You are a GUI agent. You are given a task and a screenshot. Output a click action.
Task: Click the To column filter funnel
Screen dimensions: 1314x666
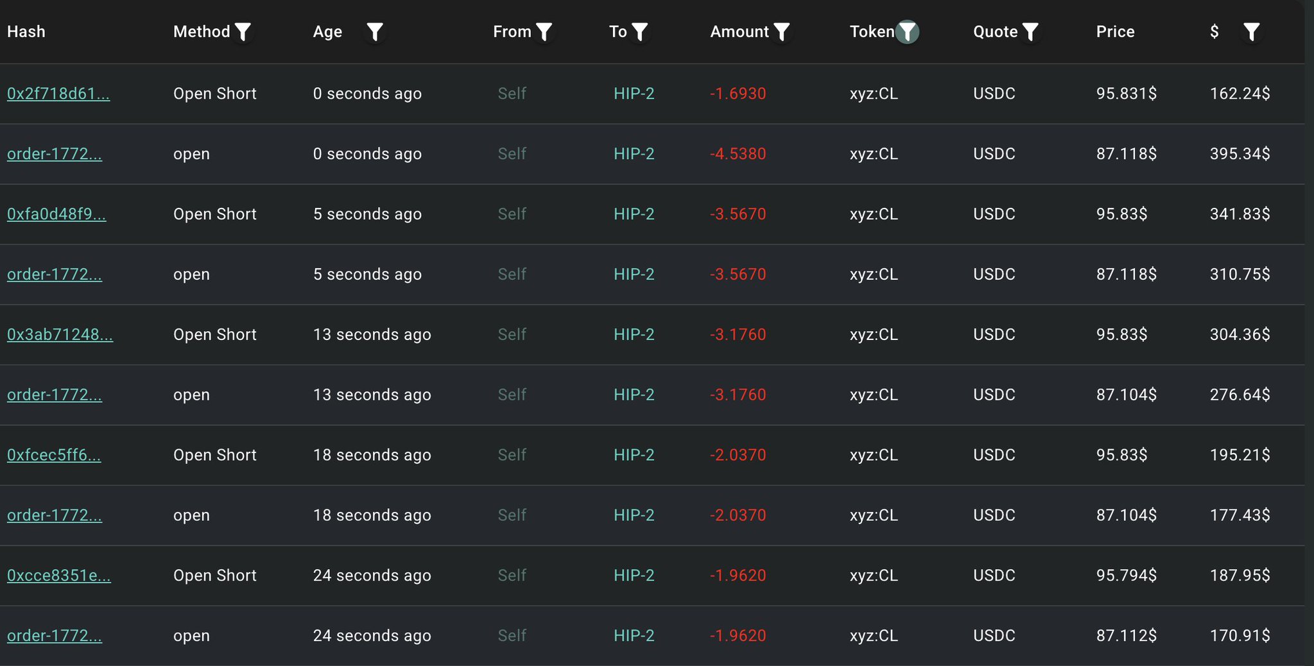[x=639, y=31]
